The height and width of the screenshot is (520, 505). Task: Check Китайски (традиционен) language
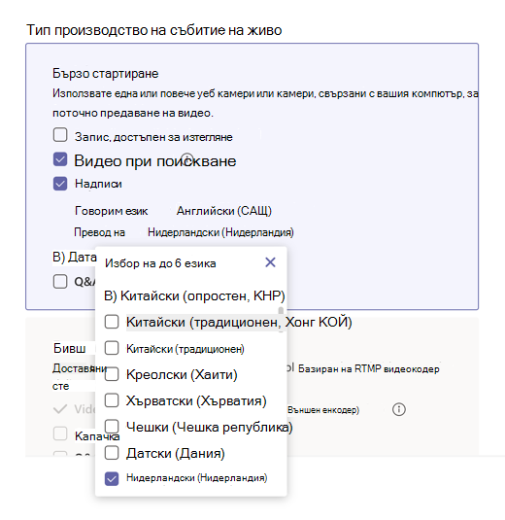pos(112,348)
